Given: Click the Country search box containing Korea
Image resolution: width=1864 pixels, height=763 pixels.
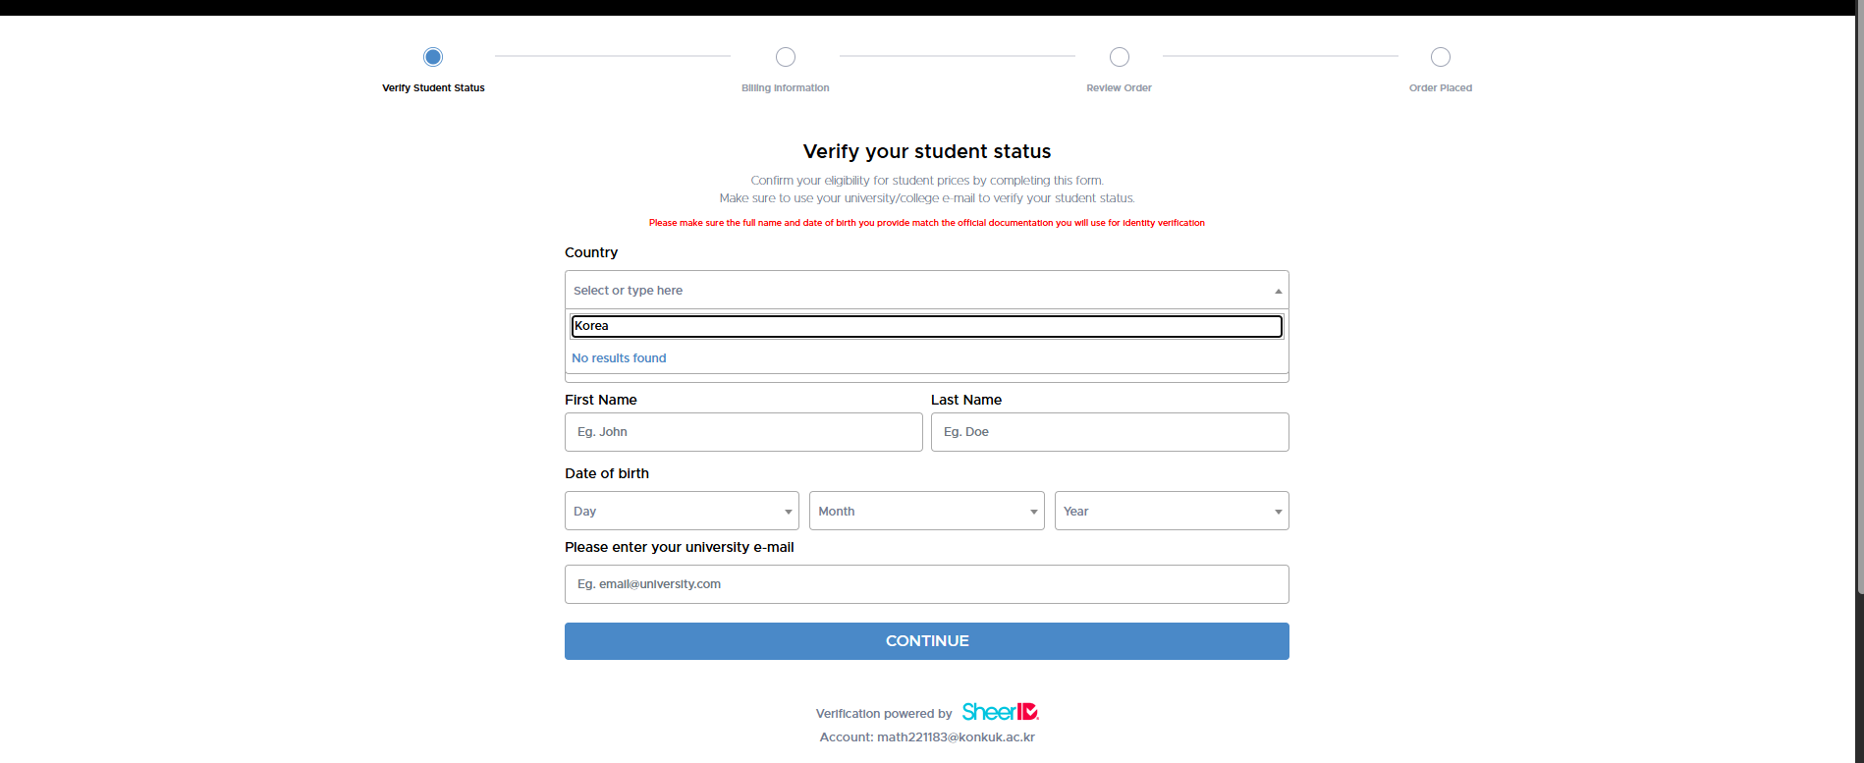Looking at the screenshot, I should point(926,326).
